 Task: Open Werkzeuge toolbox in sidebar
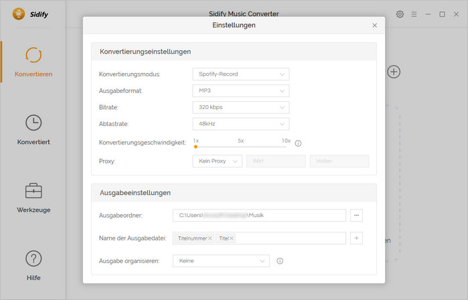(x=33, y=198)
